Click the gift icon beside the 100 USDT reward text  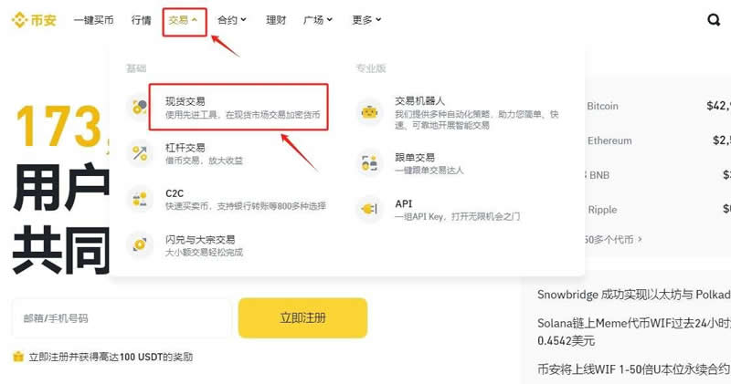pos(18,357)
